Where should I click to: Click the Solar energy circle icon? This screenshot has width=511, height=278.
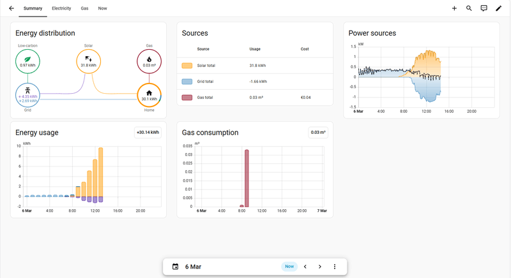click(88, 61)
